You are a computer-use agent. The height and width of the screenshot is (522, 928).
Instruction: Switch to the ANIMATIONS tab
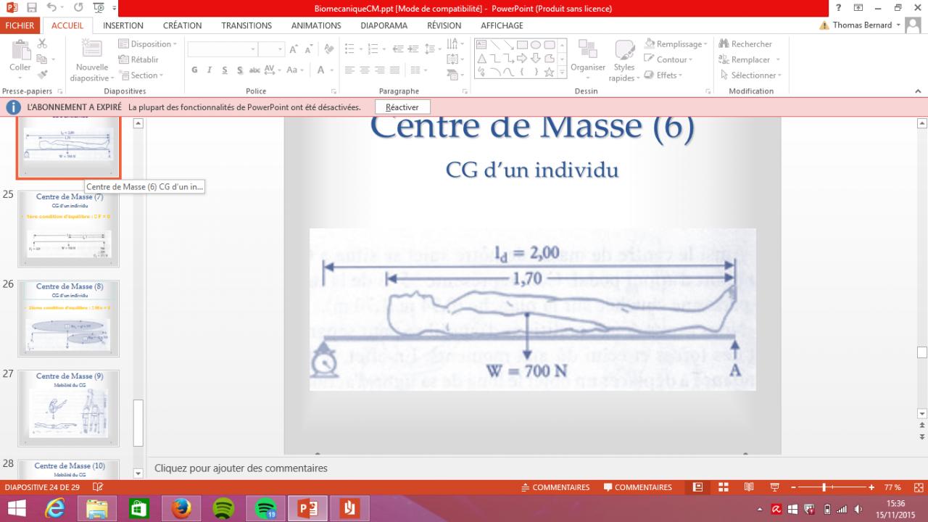tap(316, 25)
